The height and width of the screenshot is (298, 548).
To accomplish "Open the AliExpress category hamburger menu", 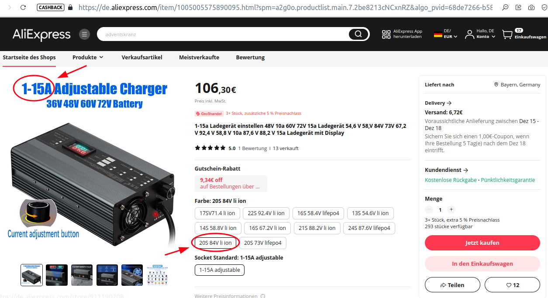I will [x=84, y=34].
